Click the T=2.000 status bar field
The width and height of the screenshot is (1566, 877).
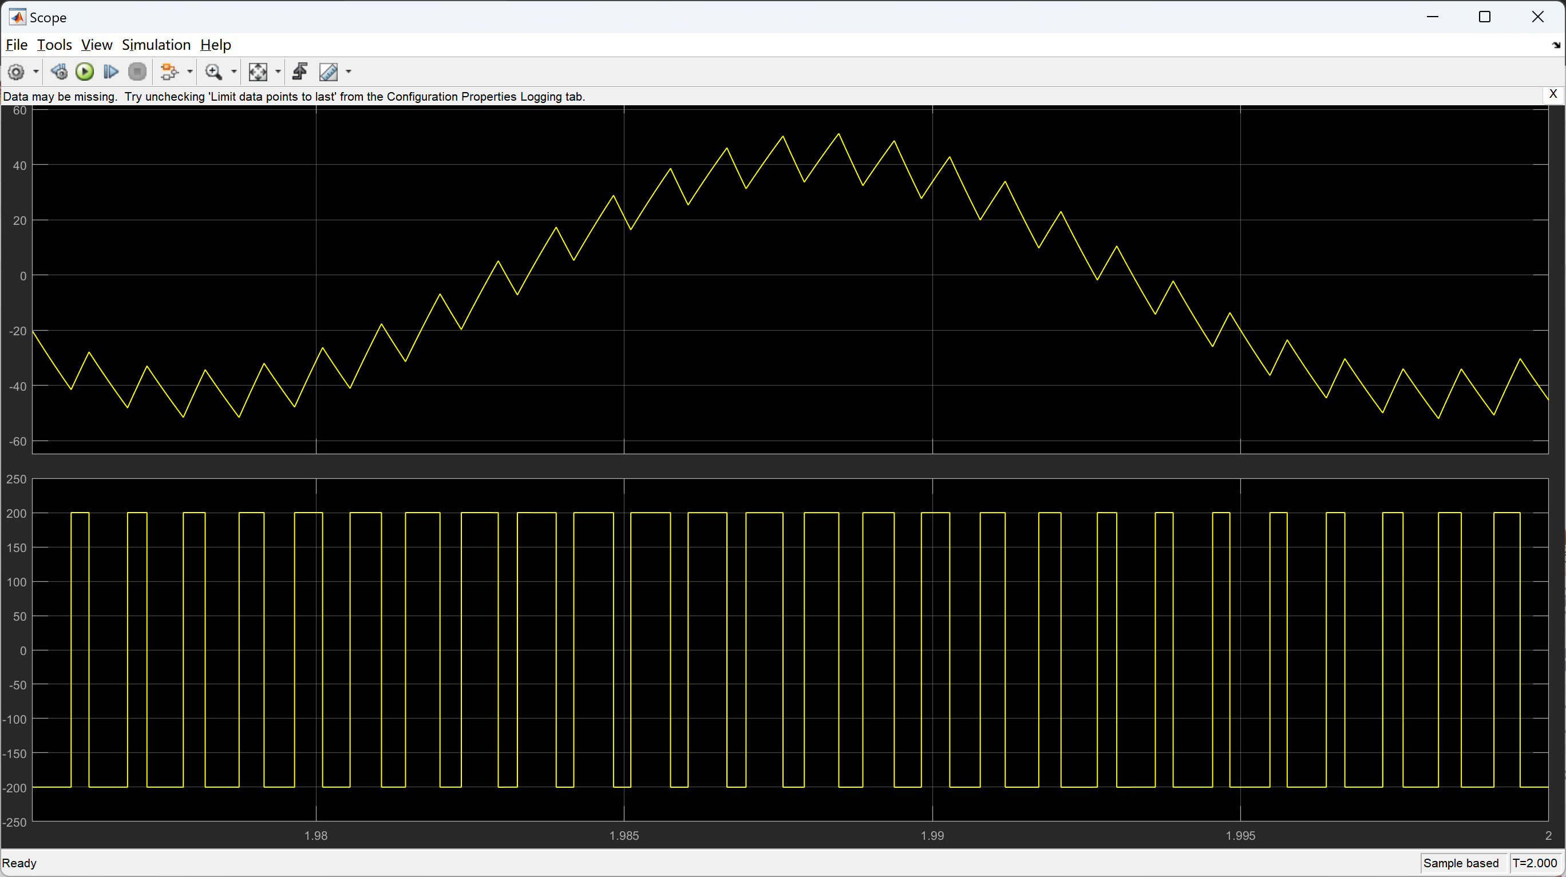pyautogui.click(x=1535, y=863)
